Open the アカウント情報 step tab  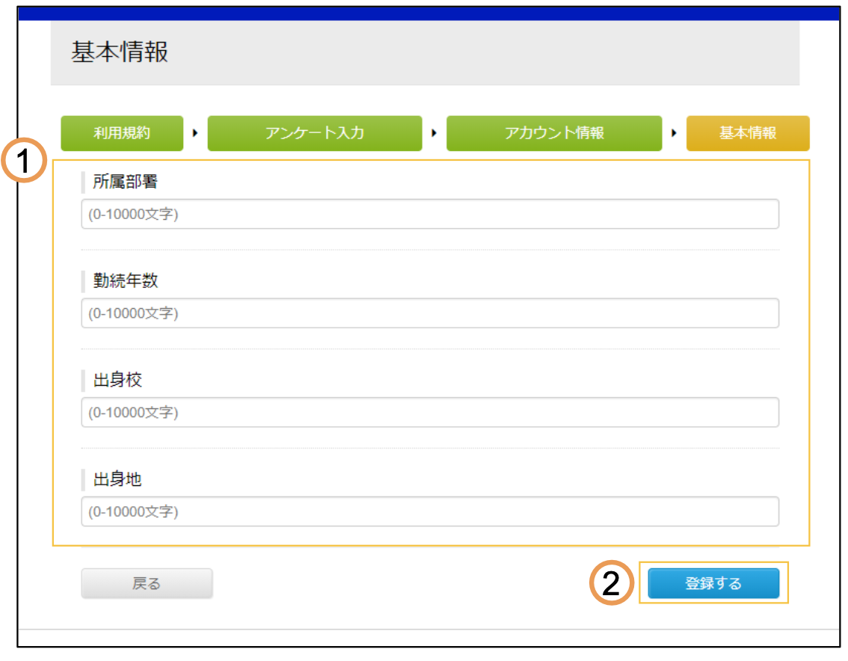pyautogui.click(x=554, y=133)
